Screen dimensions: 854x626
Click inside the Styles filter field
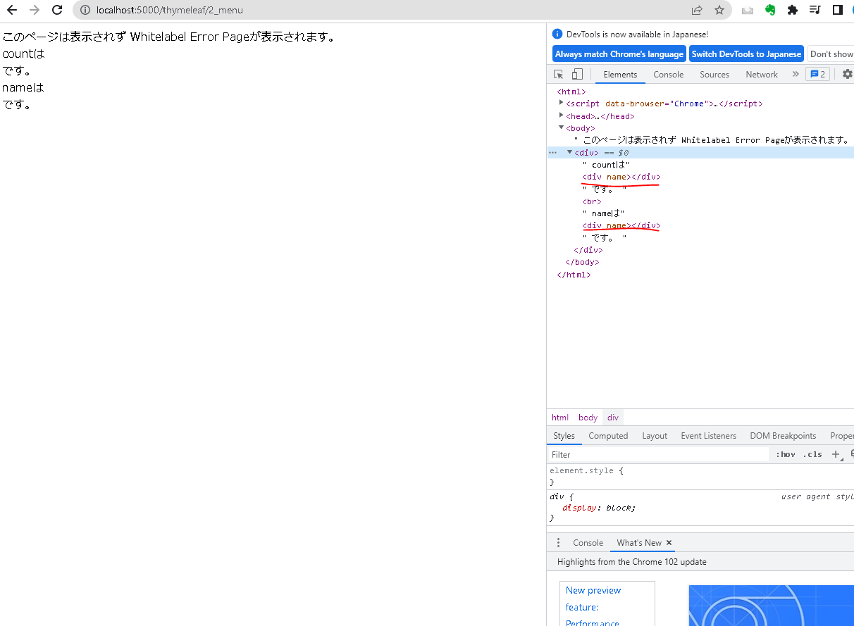click(x=634, y=454)
